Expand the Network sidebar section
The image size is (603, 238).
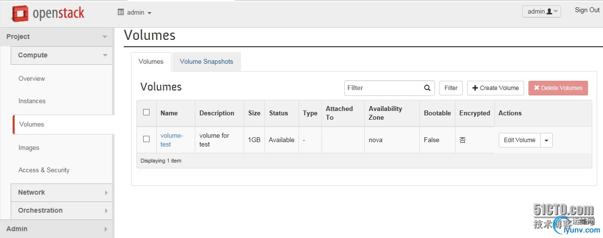pos(61,192)
